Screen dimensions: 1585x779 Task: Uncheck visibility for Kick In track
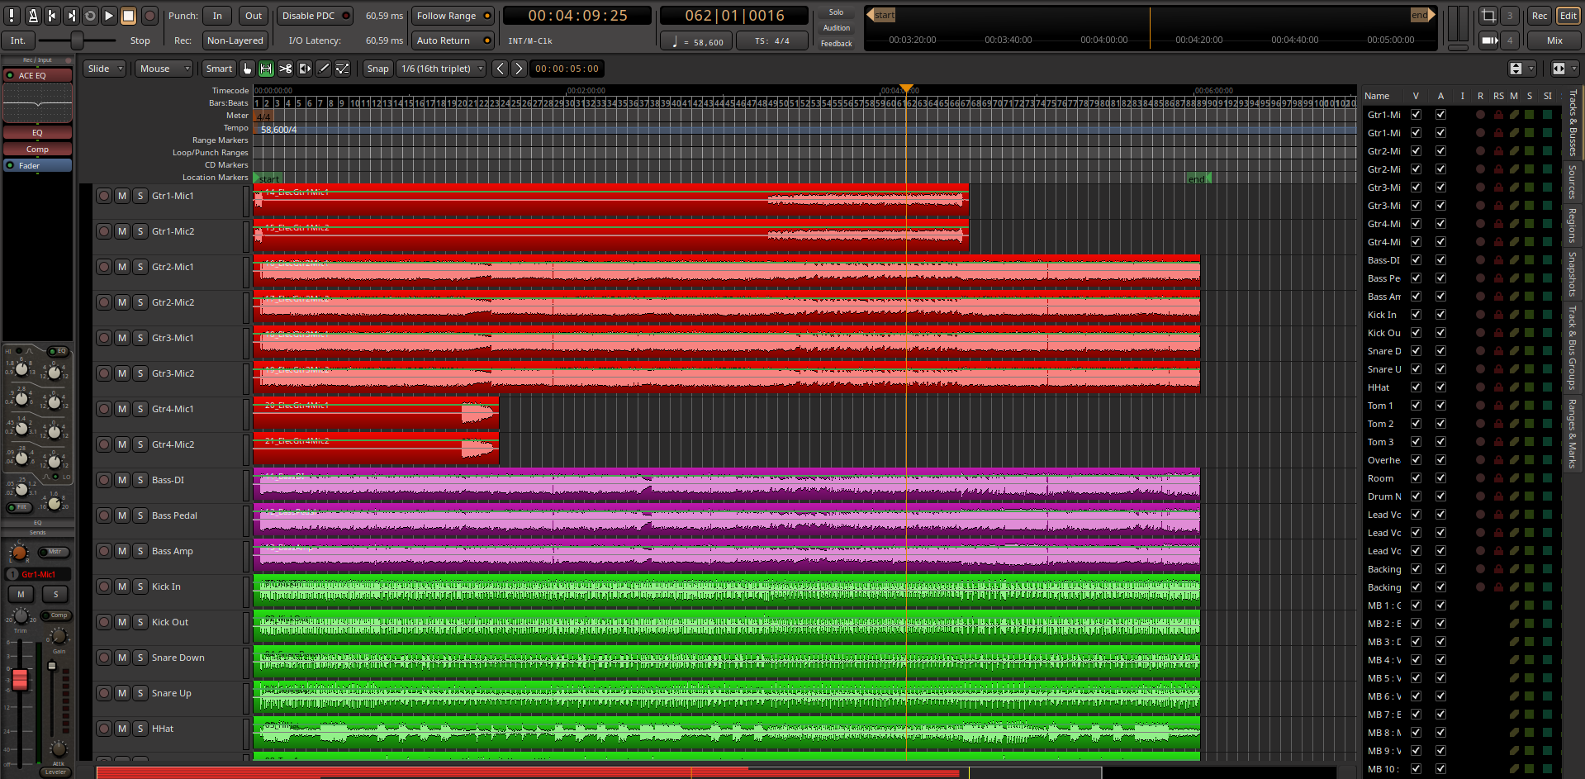point(1416,315)
